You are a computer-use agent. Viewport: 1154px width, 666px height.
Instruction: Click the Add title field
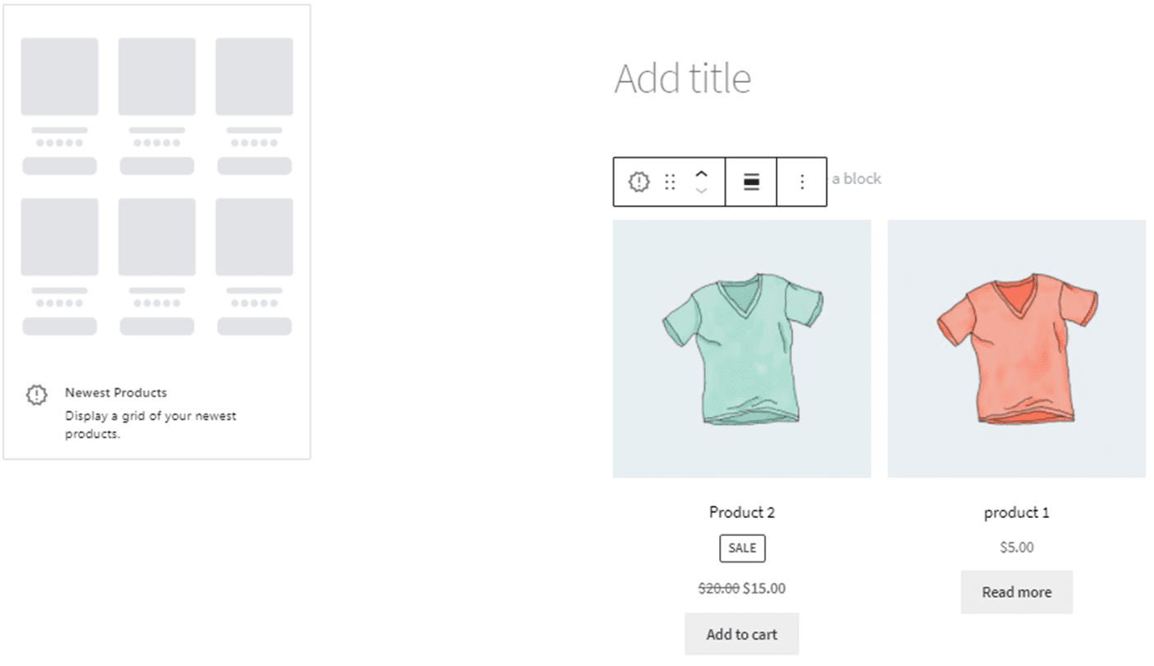(x=682, y=79)
